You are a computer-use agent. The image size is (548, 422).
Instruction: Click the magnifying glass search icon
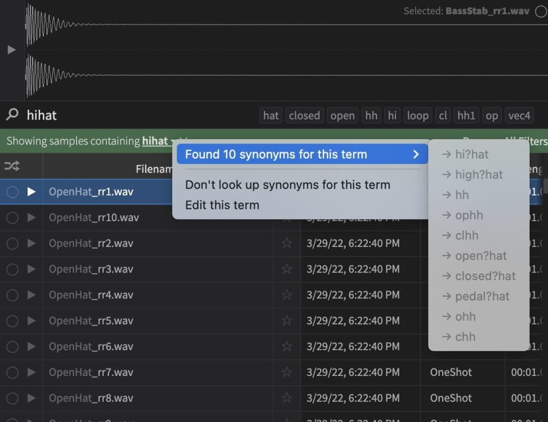click(x=12, y=115)
